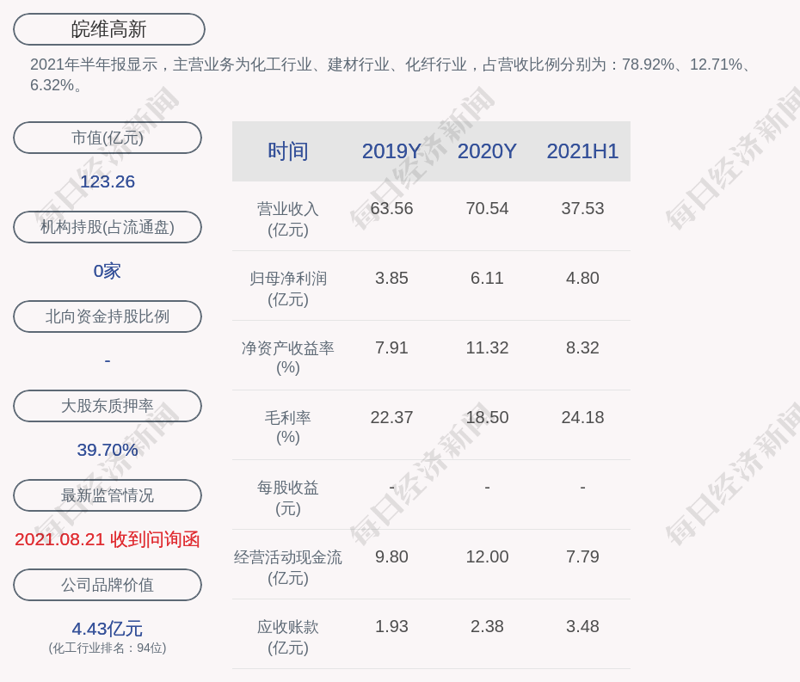Click the 皖维高新 company name pill

coord(108,29)
